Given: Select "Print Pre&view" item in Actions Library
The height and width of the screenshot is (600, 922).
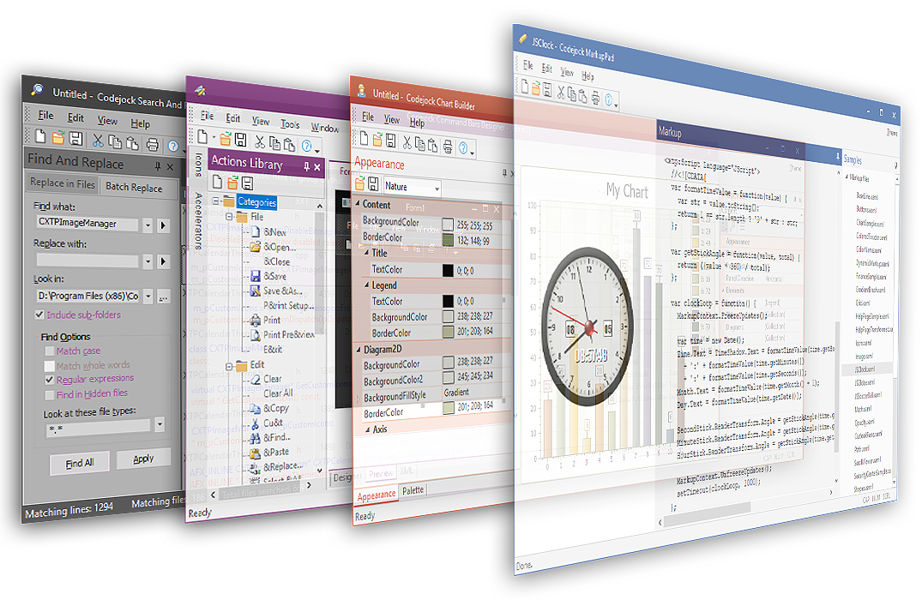Looking at the screenshot, I should [x=289, y=334].
